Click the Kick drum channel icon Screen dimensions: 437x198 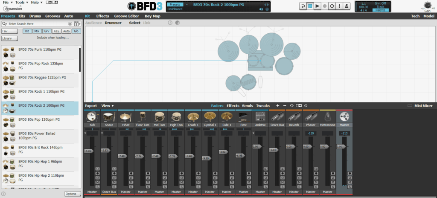pyautogui.click(x=92, y=116)
